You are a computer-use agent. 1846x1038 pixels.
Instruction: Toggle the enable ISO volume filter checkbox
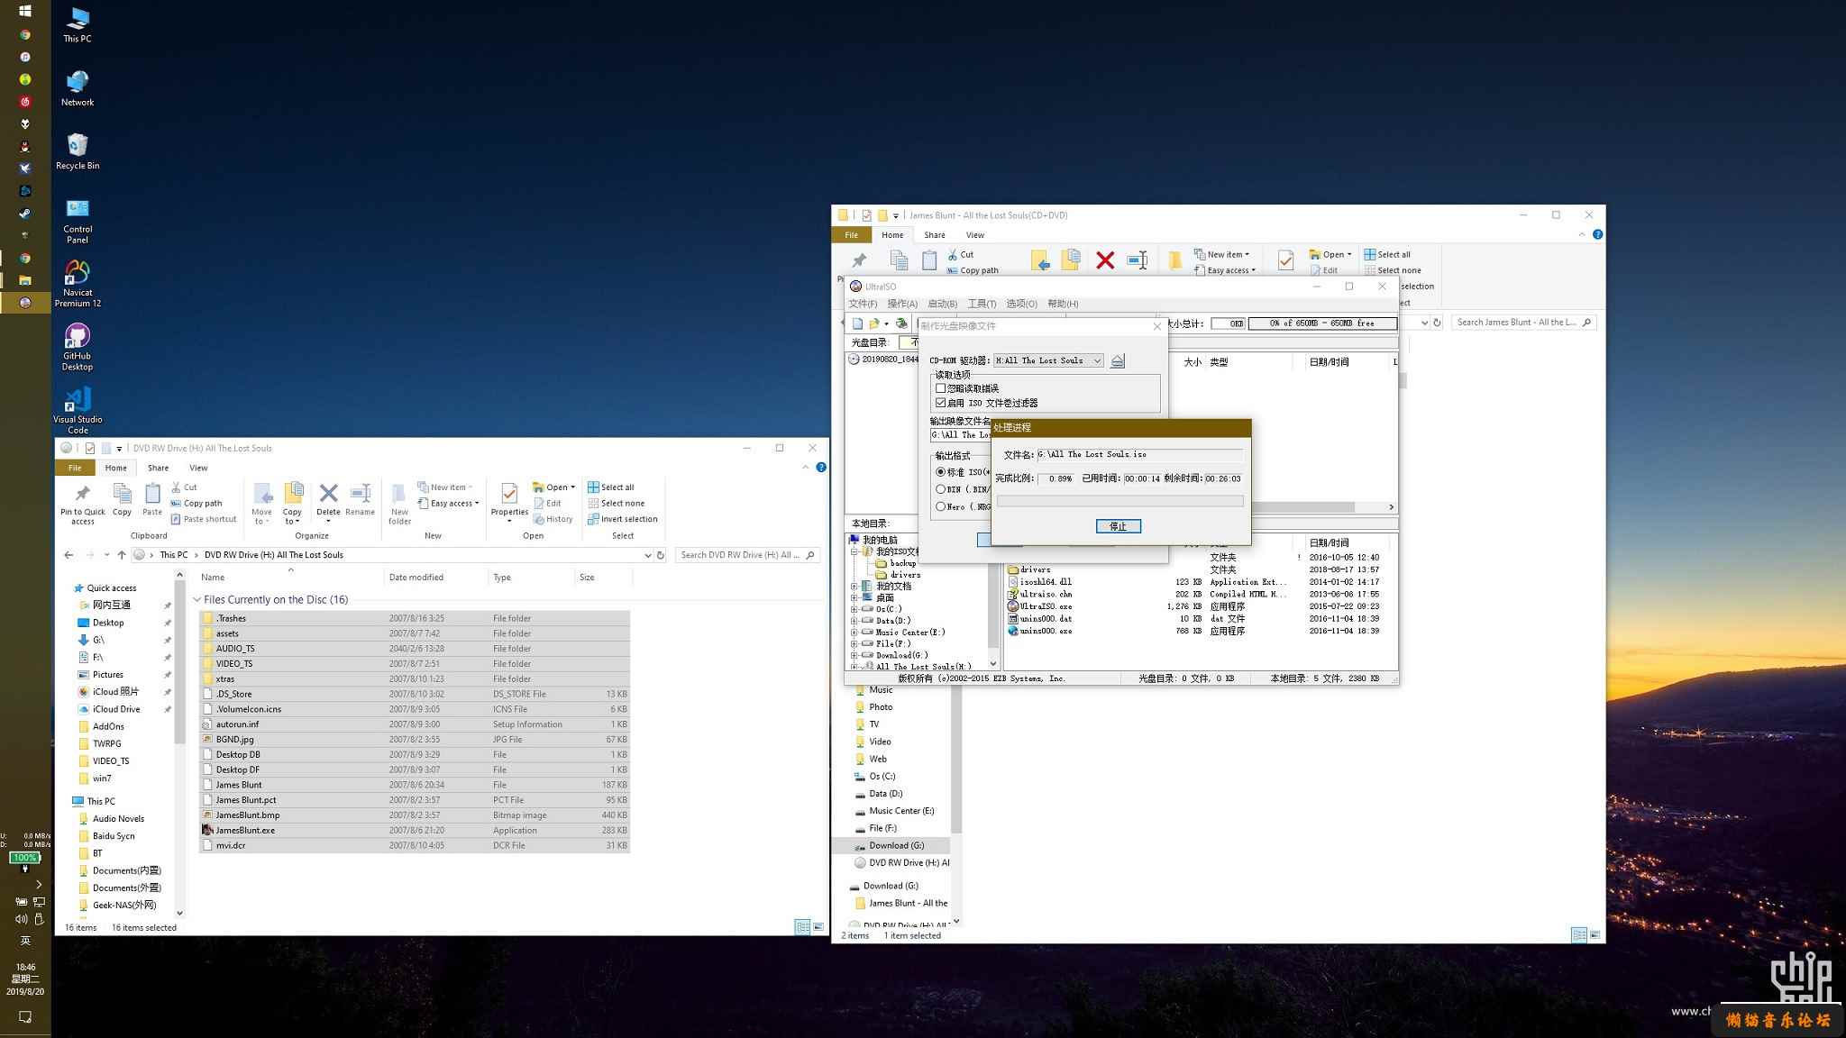(941, 403)
